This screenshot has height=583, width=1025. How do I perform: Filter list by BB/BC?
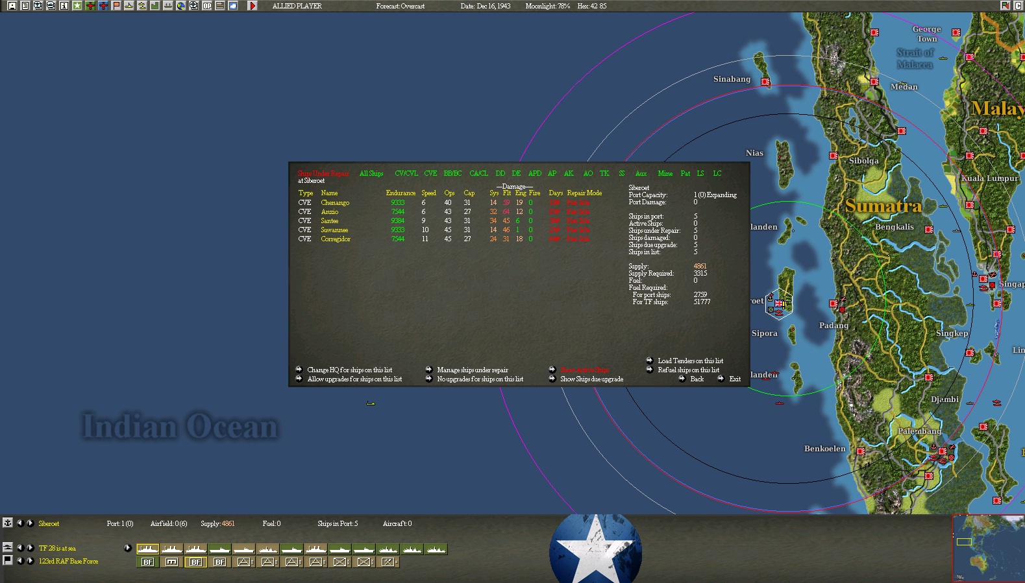[452, 173]
